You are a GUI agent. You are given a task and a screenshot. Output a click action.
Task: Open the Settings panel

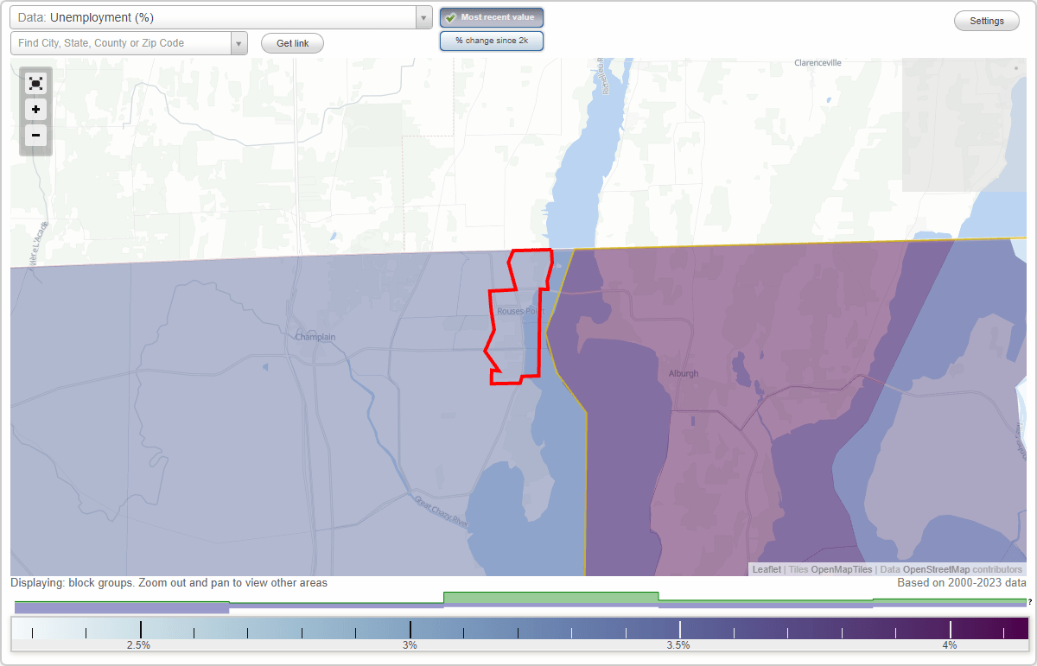pos(986,20)
